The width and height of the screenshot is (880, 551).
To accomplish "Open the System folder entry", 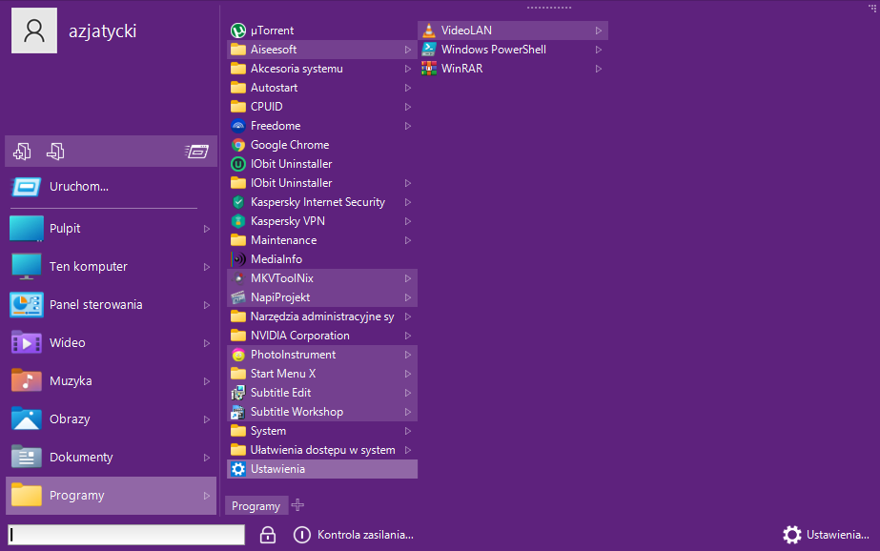I will [322, 431].
